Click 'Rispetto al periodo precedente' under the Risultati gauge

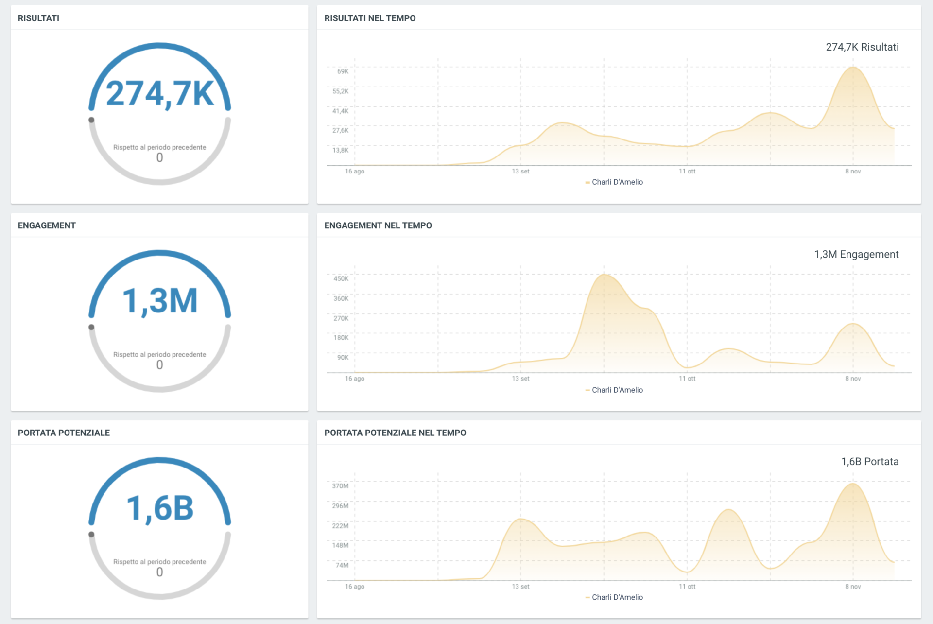159,147
